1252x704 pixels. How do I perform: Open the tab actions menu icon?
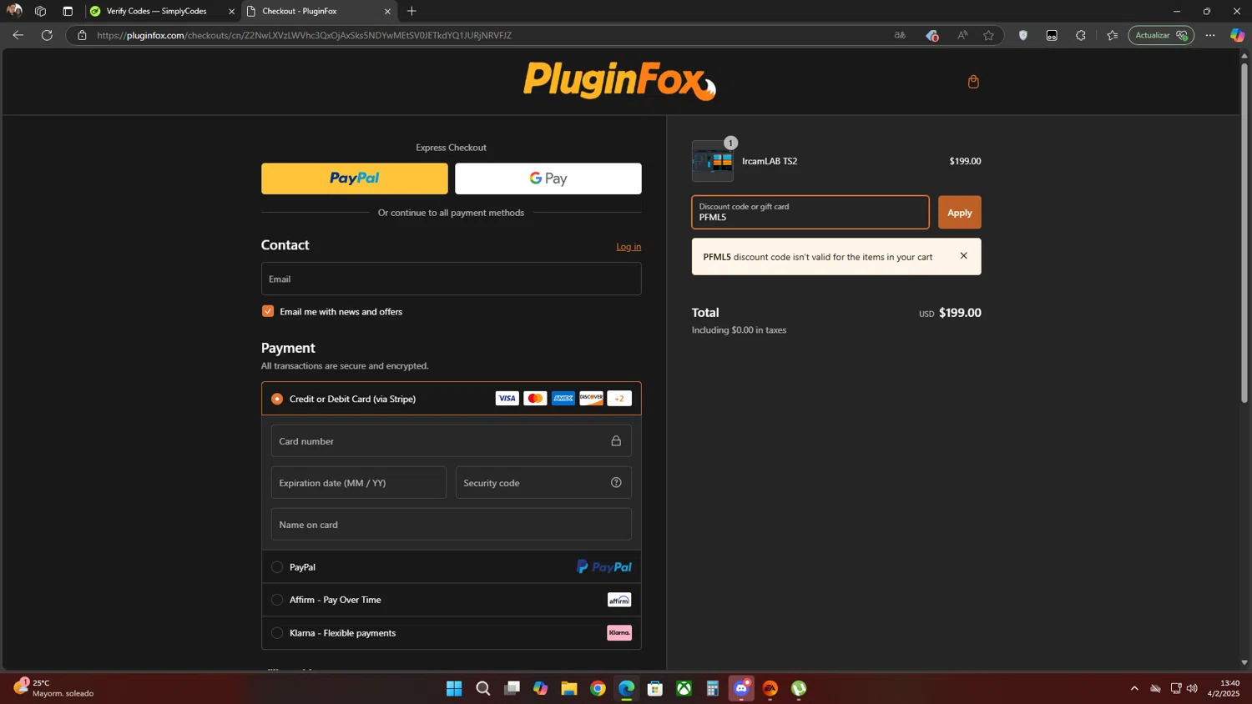(68, 11)
